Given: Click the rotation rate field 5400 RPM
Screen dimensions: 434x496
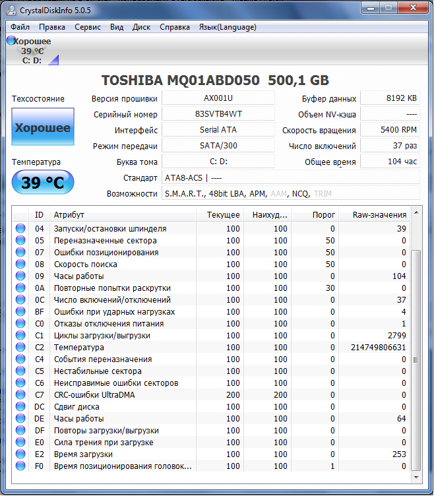Looking at the screenshot, I should (390, 130).
